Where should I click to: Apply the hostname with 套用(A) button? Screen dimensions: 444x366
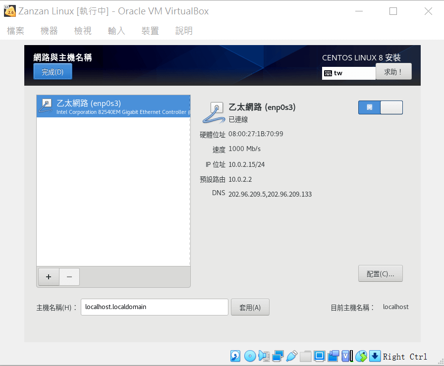coord(250,307)
